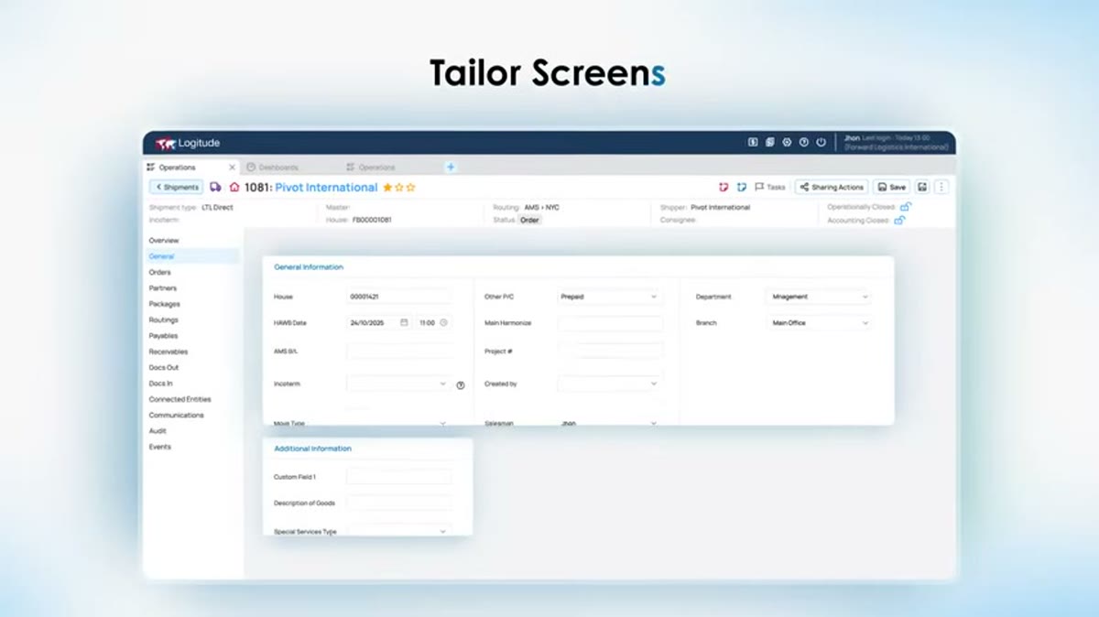This screenshot has width=1099, height=617.
Task: Open the Incoterm dropdown in General Information
Action: (x=398, y=384)
